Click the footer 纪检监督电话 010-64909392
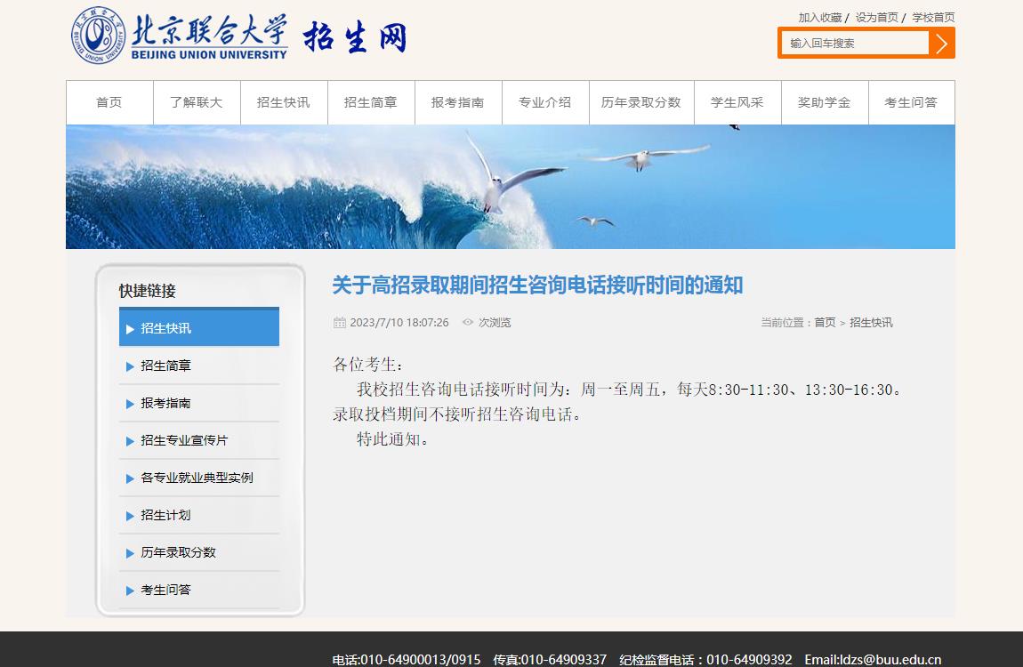The image size is (1023, 667). click(x=706, y=659)
